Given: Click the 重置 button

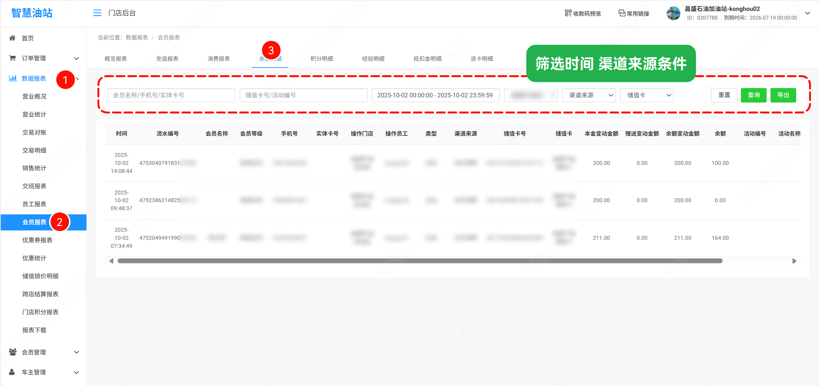Looking at the screenshot, I should (x=724, y=95).
